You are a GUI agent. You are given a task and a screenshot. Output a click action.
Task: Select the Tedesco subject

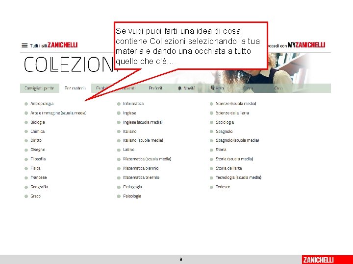(223, 187)
